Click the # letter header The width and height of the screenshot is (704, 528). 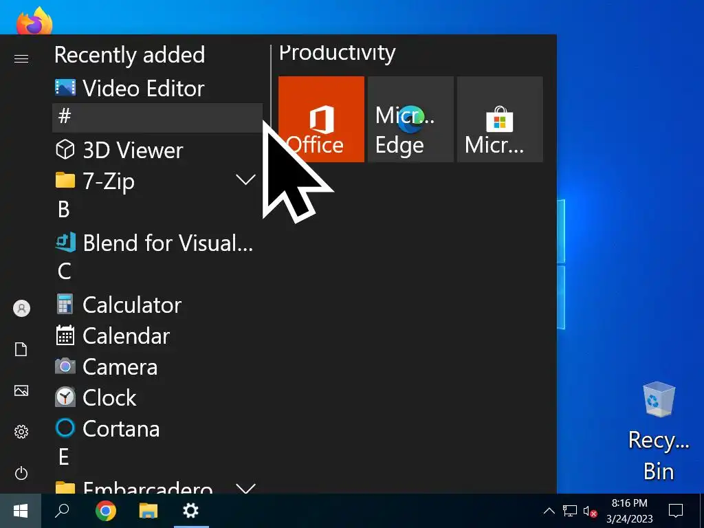click(x=157, y=118)
